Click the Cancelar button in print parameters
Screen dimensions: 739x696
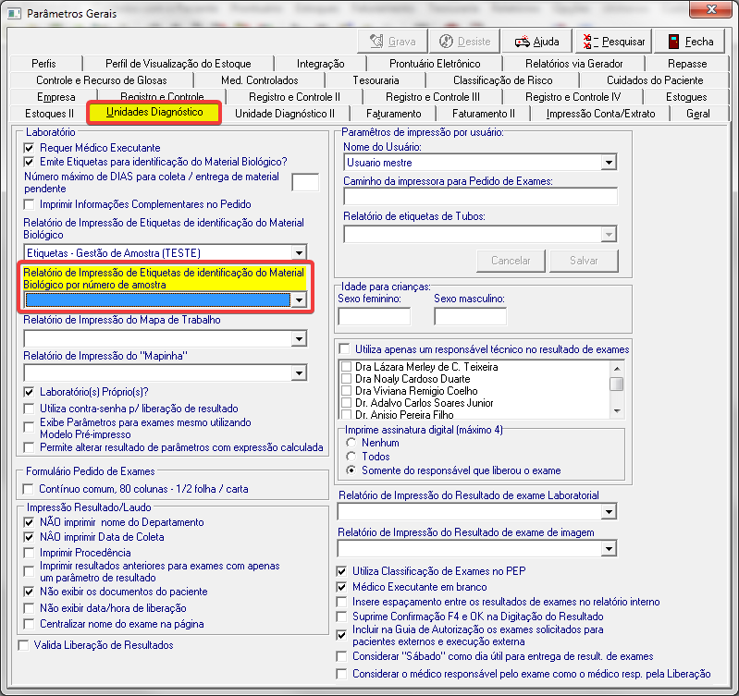511,261
